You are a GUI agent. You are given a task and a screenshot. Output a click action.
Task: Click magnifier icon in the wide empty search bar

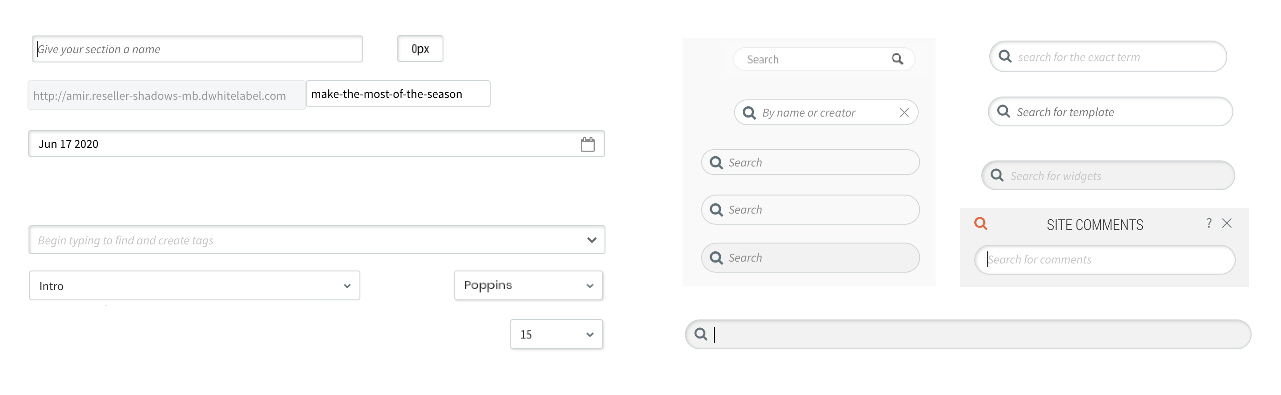[701, 334]
